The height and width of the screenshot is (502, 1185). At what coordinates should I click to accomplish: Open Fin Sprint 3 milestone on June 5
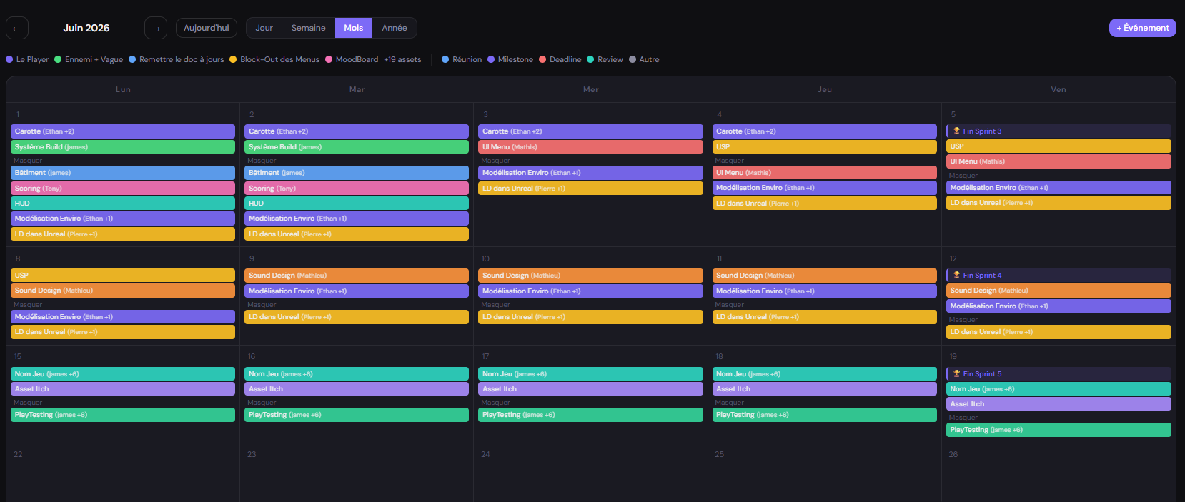point(1058,131)
